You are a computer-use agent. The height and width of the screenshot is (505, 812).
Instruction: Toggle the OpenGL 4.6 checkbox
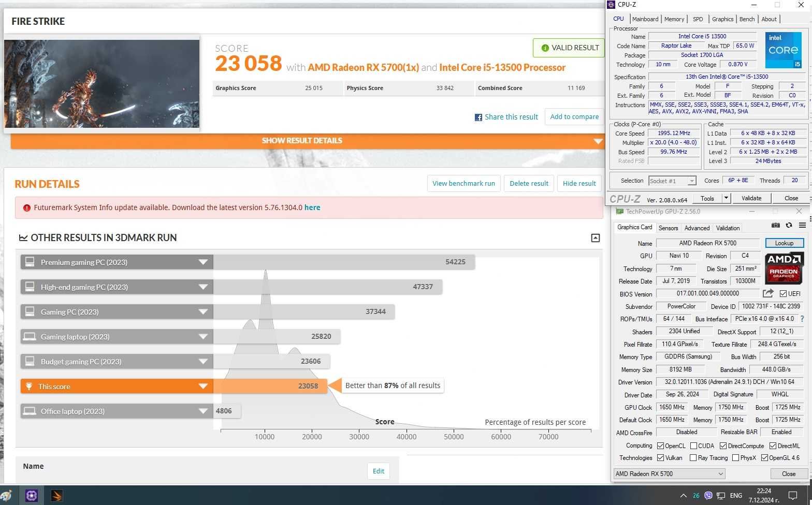(764, 458)
